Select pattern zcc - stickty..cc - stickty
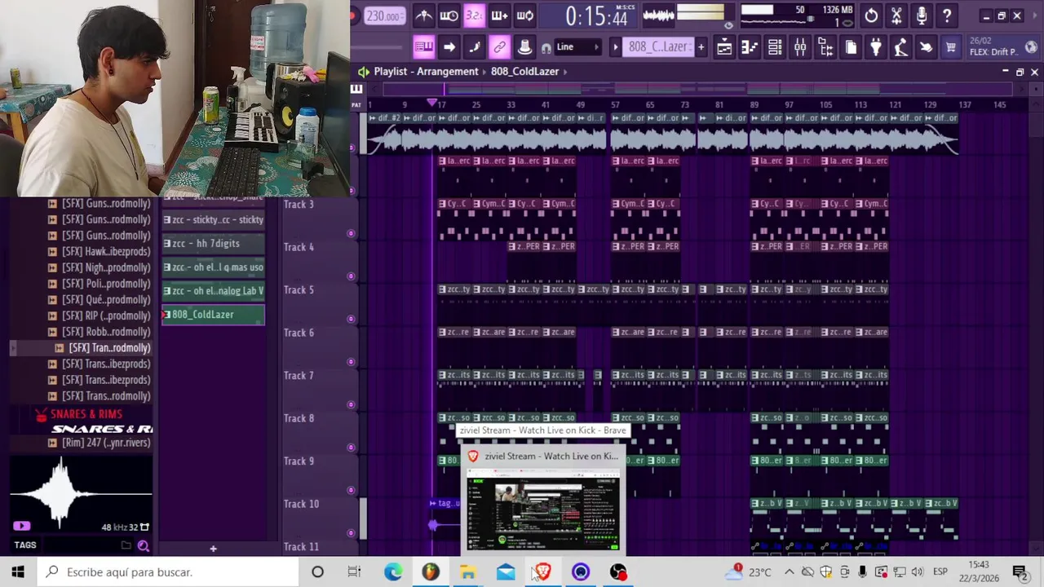Screen dimensions: 1044x587 [213, 220]
